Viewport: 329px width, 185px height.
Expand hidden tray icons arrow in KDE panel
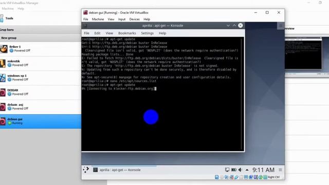point(247,170)
